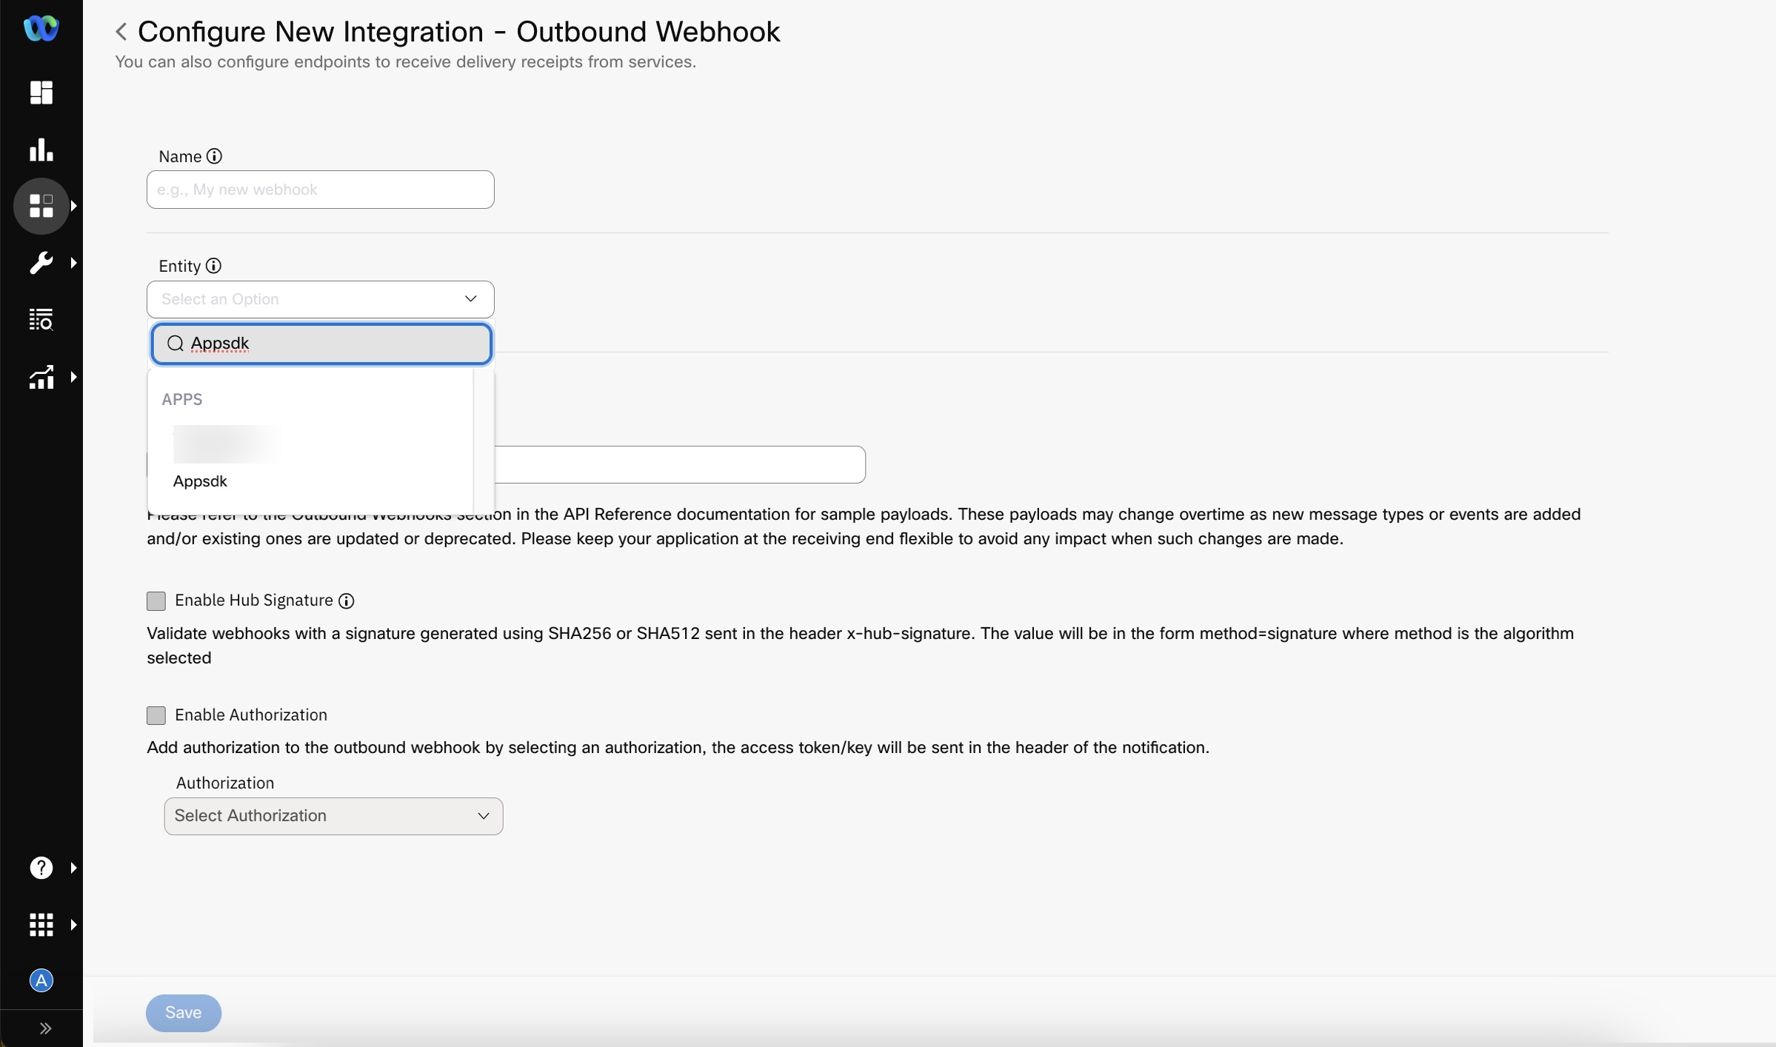The width and height of the screenshot is (1776, 1047).
Task: Enable the Hub Signature checkbox
Action: click(156, 601)
